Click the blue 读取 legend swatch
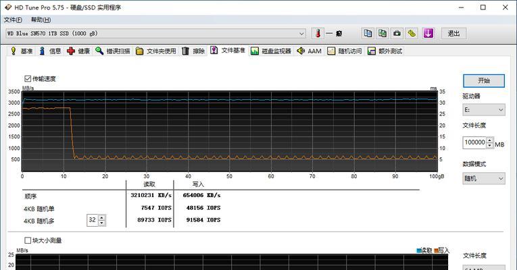Image resolution: width=517 pixels, height=270 pixels. click(419, 250)
